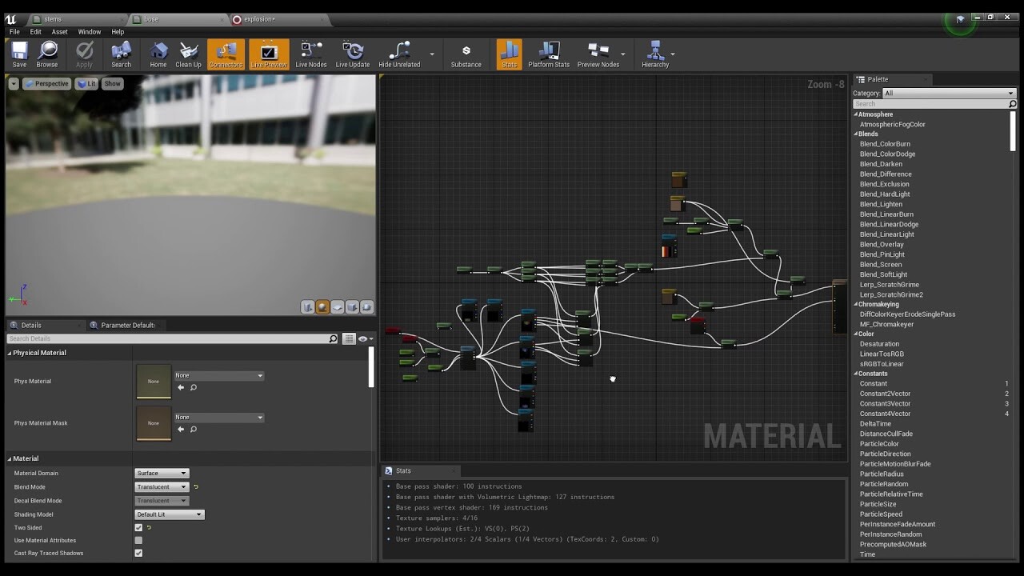View Platform Stats
This screenshot has width=1024, height=576.
click(549, 54)
